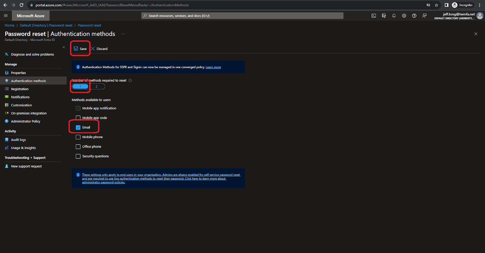The image size is (485, 253).
Task: Select Authentication methods menu item
Action: tap(33, 81)
